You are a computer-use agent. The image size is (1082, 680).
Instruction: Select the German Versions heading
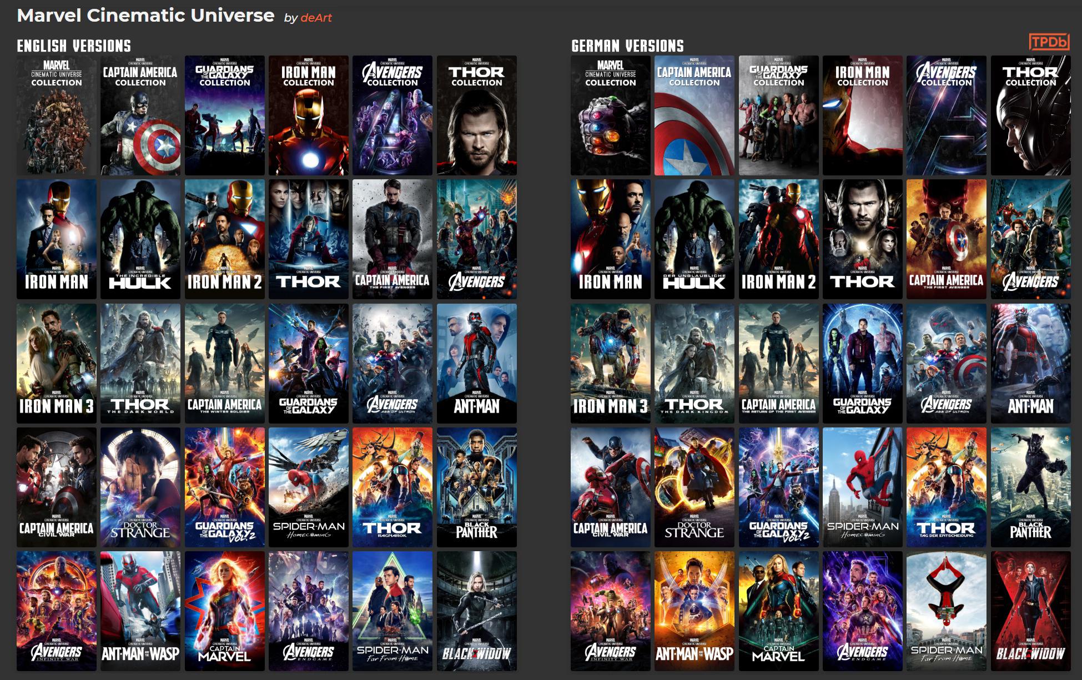627,46
